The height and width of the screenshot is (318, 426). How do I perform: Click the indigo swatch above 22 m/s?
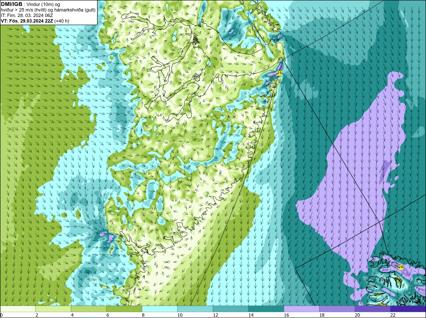pos(408,309)
